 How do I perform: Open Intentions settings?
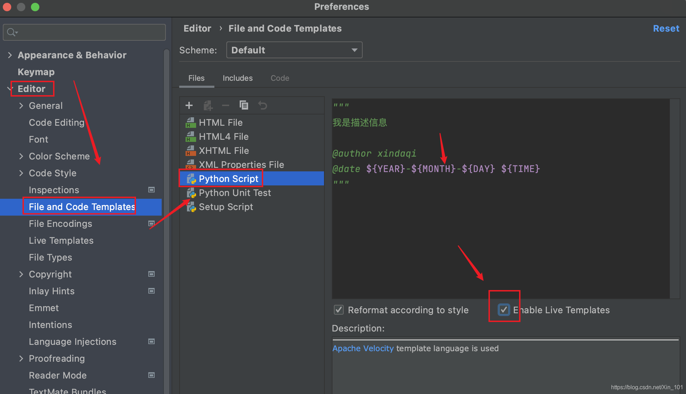pos(51,325)
